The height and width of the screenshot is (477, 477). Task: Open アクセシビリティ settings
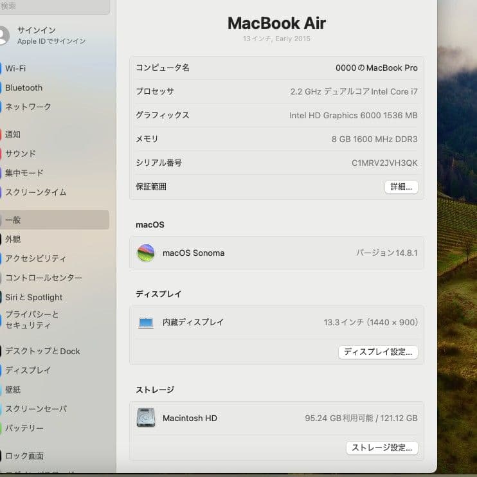35,258
